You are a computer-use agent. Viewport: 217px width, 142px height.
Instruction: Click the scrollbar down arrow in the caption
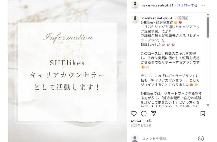(x=208, y=105)
